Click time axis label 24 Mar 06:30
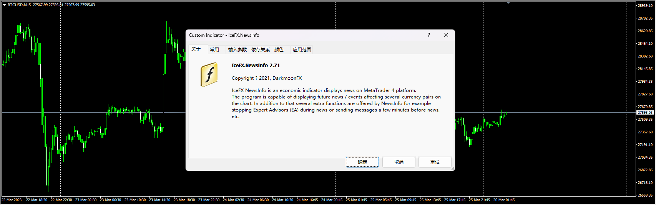Screen dimensions: 656x205 point(258,200)
